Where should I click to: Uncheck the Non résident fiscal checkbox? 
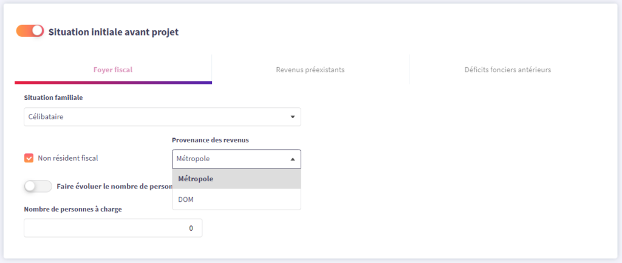coord(29,158)
